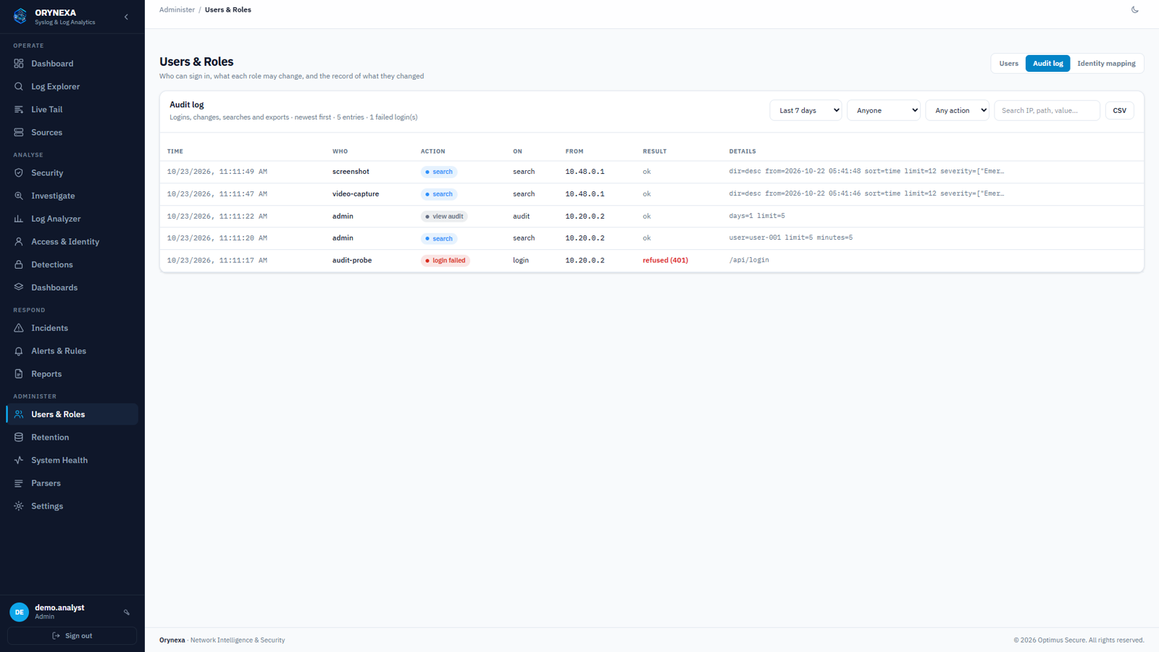1159x652 pixels.
Task: Open Incidents via its warning triangle icon
Action: coord(19,328)
